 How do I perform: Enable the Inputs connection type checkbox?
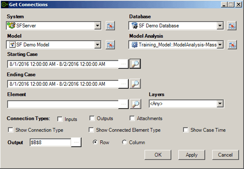(60, 119)
